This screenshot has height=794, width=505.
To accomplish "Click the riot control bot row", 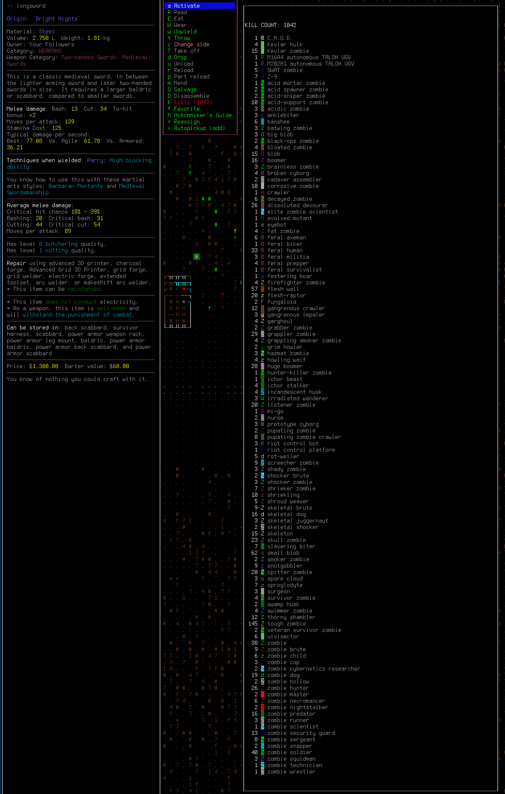I will click(x=287, y=443).
